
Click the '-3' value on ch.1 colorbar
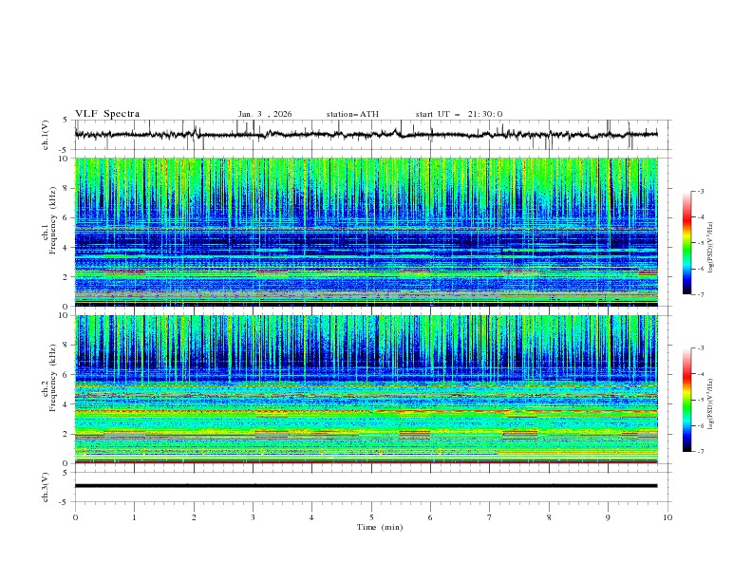pos(700,191)
